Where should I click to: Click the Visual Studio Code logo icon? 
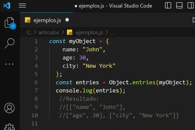click(7, 6)
